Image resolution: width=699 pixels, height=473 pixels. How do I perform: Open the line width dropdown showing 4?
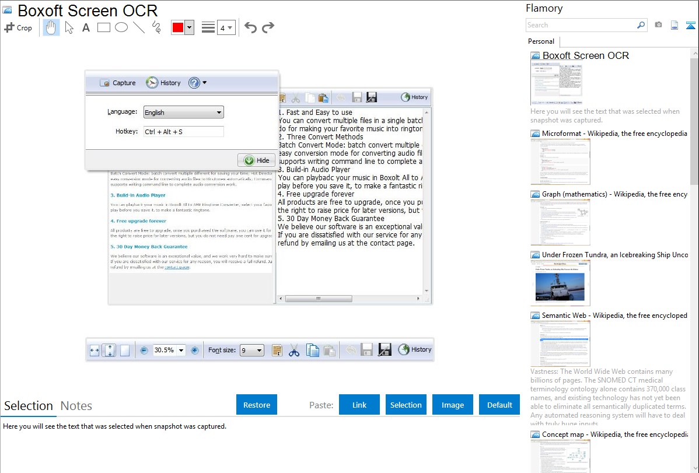(226, 27)
